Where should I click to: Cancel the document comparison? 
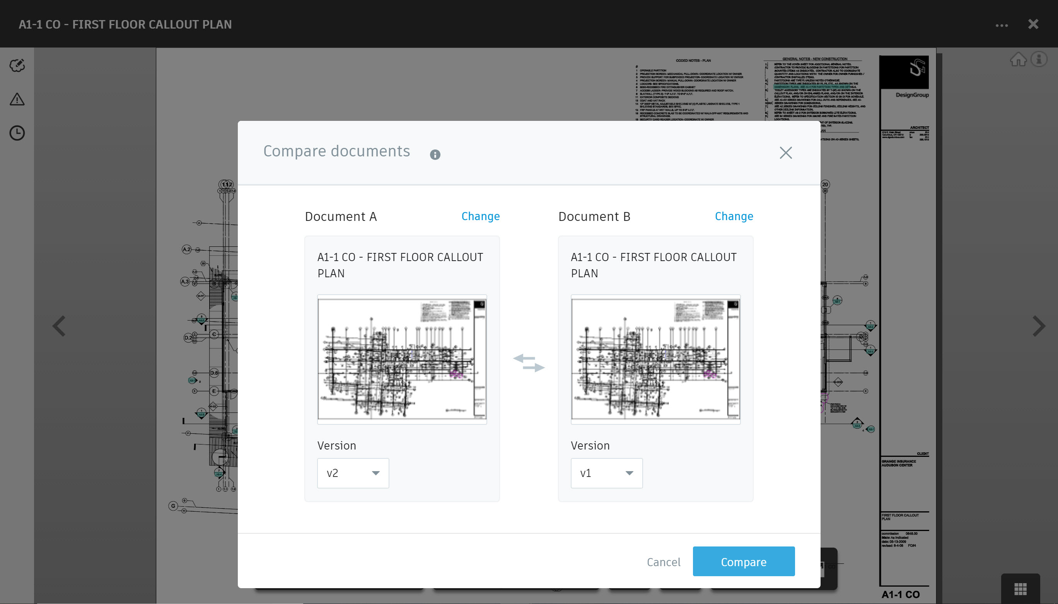tap(664, 562)
